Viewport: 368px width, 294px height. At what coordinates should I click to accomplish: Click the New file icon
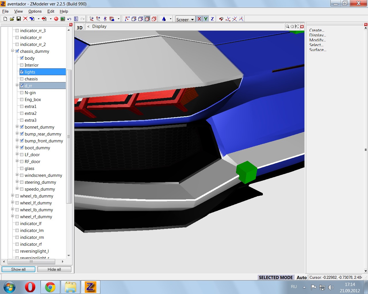tap(5, 19)
